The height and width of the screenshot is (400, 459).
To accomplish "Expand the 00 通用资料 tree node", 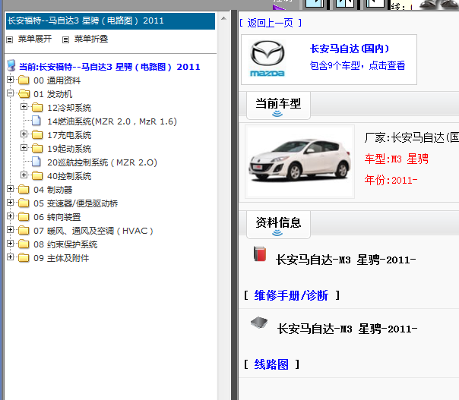I will (10, 80).
